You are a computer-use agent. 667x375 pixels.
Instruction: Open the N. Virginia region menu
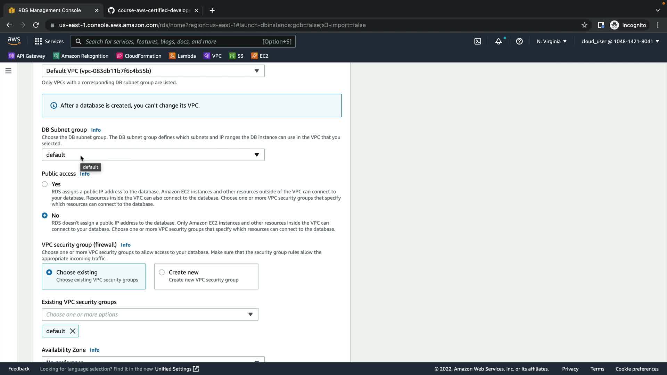[x=551, y=41]
